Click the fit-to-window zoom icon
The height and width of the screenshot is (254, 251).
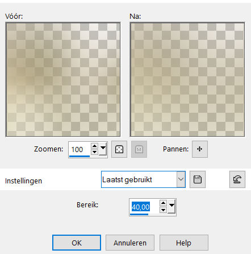point(119,149)
